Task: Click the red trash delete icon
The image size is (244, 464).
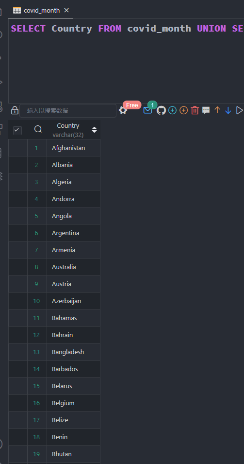Action: tap(195, 111)
